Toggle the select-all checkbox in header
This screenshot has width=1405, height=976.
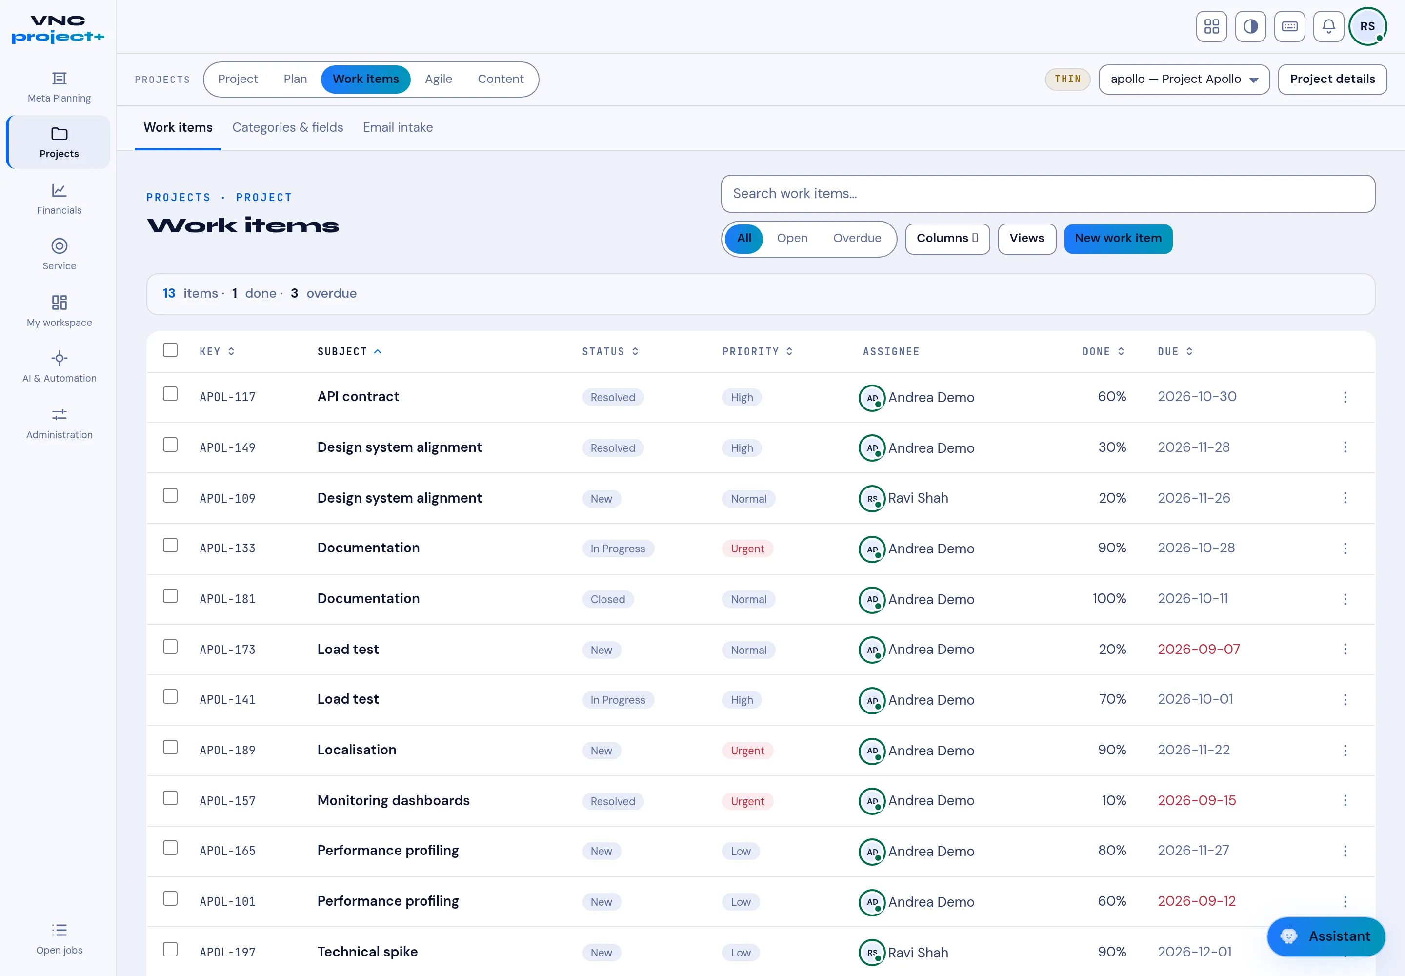(170, 350)
